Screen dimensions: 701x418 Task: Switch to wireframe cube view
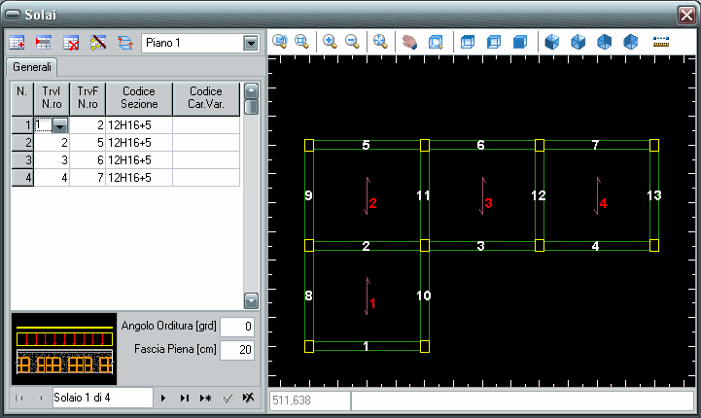coord(468,43)
